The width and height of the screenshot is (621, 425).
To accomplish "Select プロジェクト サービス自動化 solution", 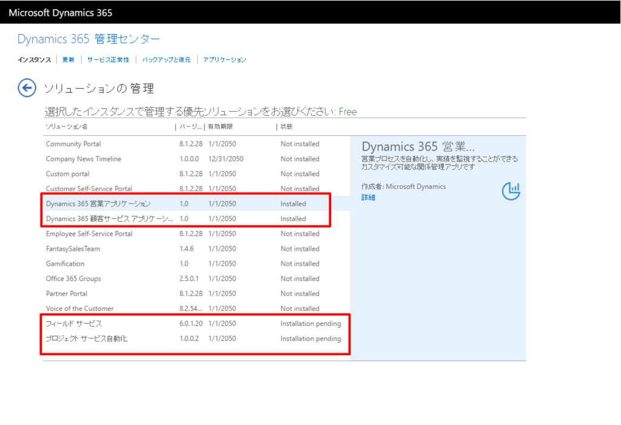I will click(196, 339).
